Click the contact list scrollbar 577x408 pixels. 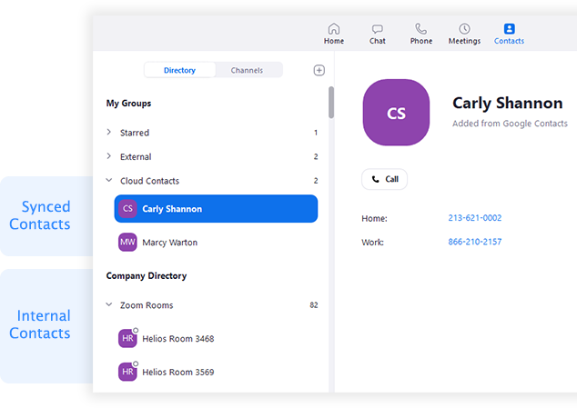point(330,102)
